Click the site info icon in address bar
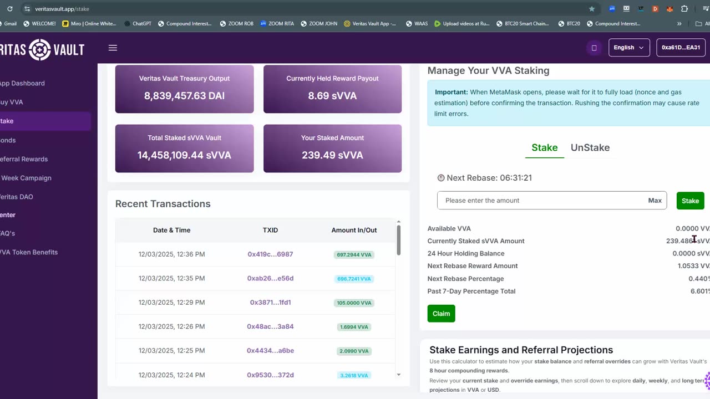This screenshot has width=710, height=399. [28, 9]
